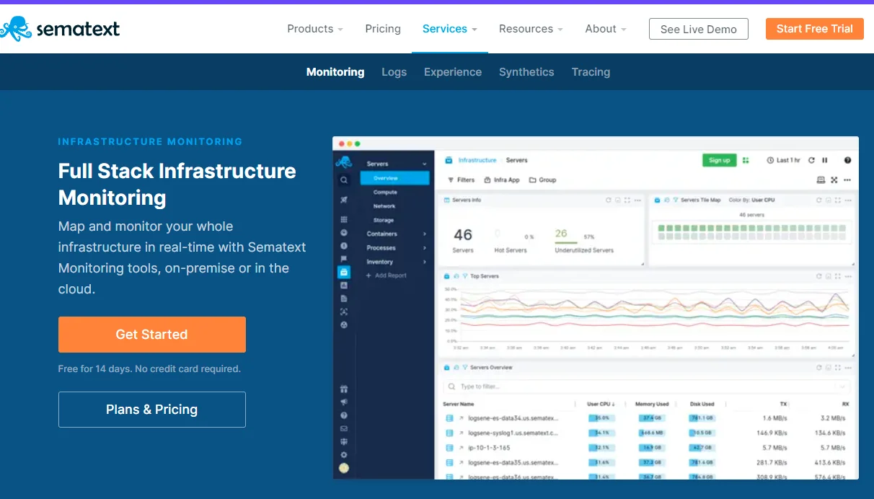This screenshot has height=499, width=874.
Task: Expand the Inventory section
Action: click(x=397, y=262)
